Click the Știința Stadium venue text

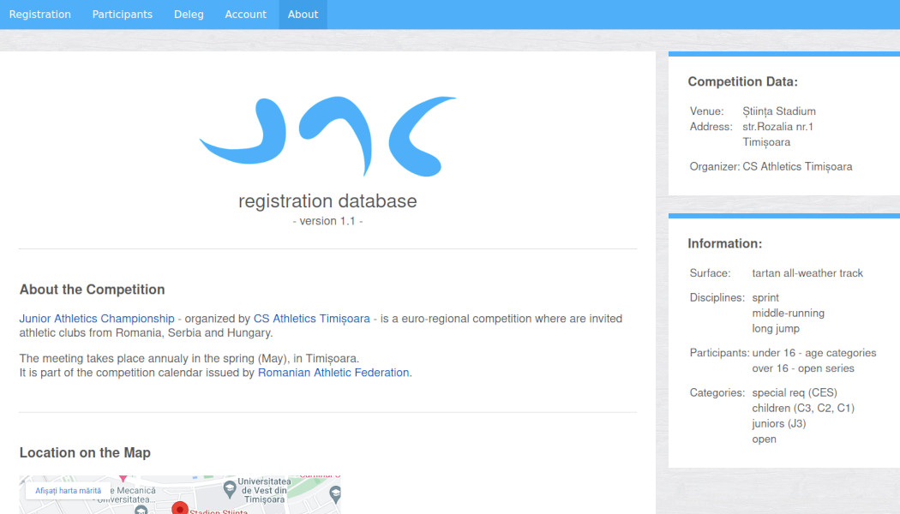coord(779,111)
